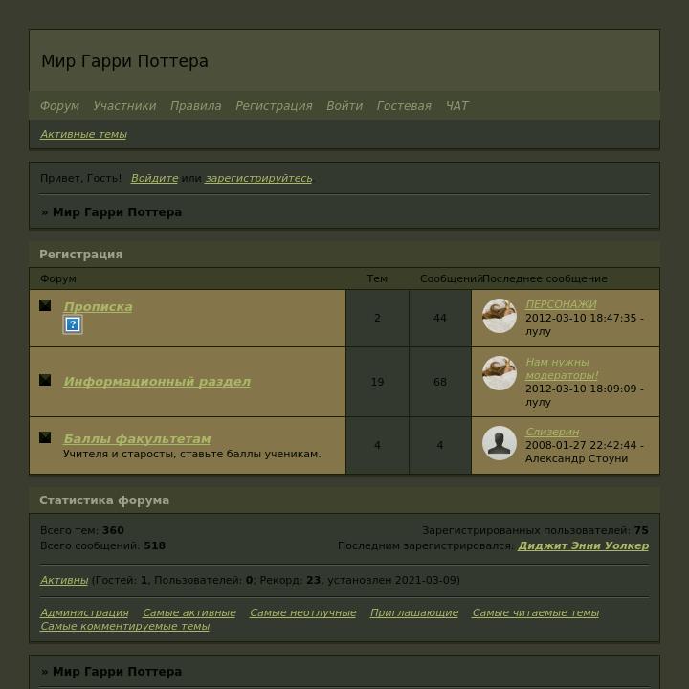Open ЧАТ from the navigation bar
Screen dimensions: 689x689
tap(457, 106)
